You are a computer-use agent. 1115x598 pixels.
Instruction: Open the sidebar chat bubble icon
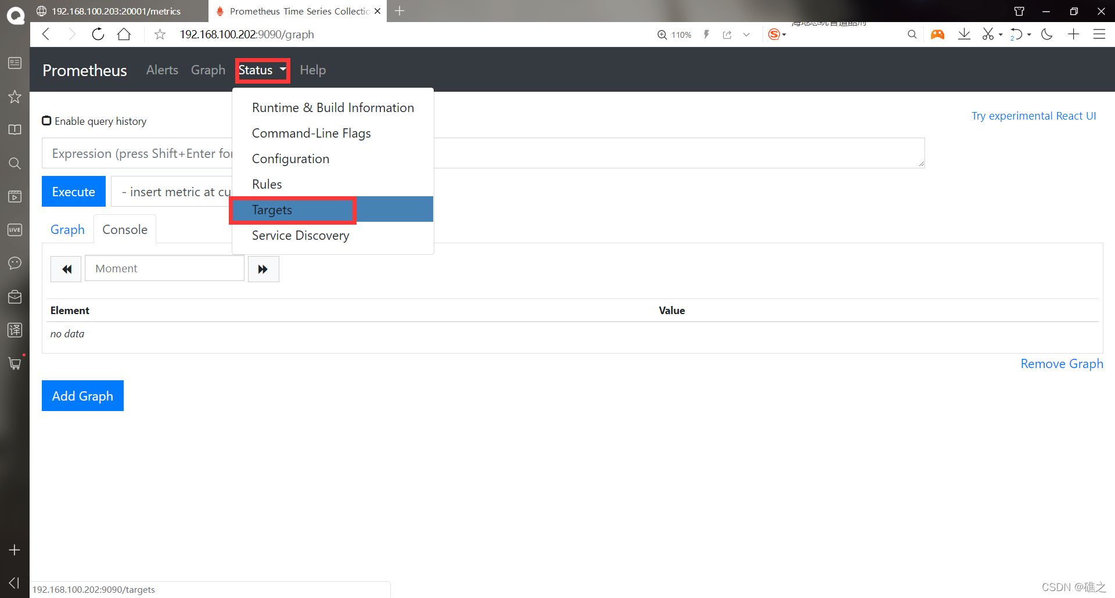pyautogui.click(x=15, y=263)
